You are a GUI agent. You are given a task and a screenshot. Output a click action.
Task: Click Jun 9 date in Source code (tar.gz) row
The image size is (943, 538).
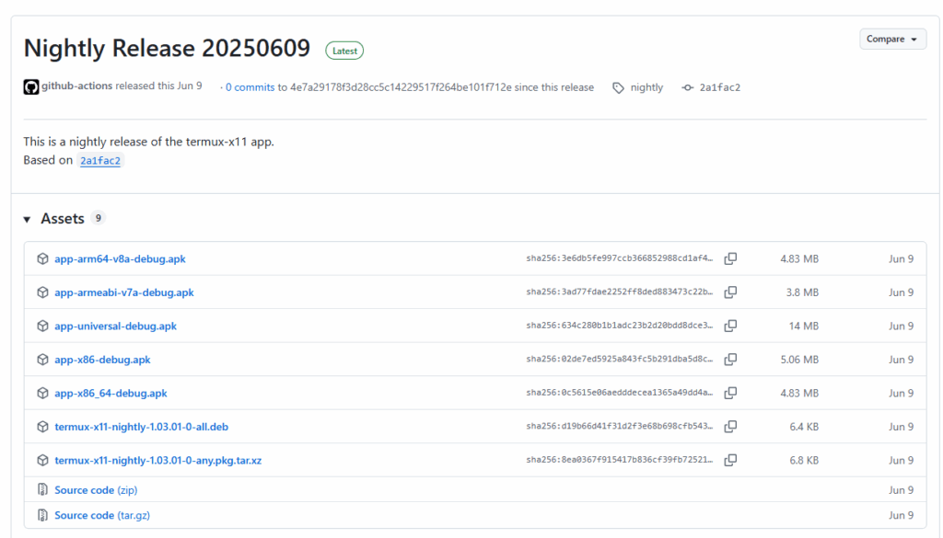pos(901,515)
